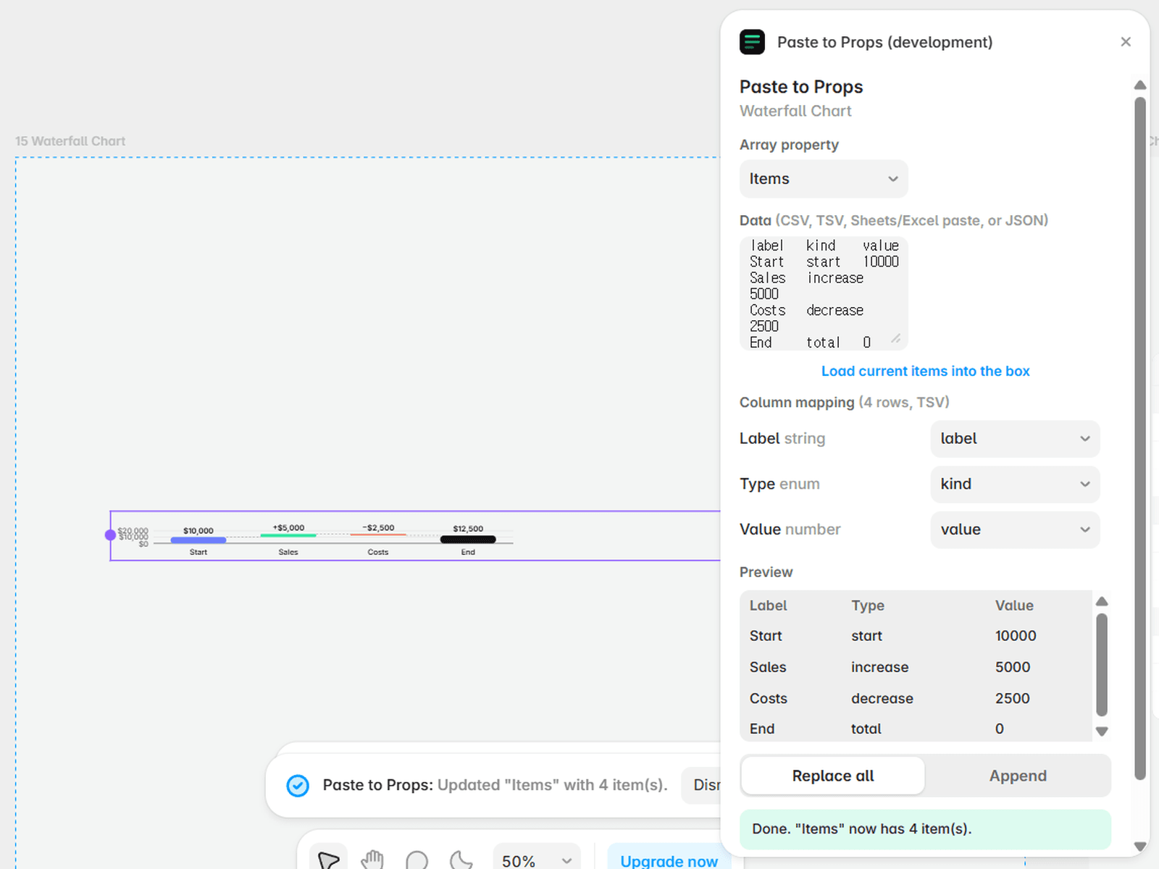Click the 'decrease' cell in the preview

pyautogui.click(x=882, y=699)
